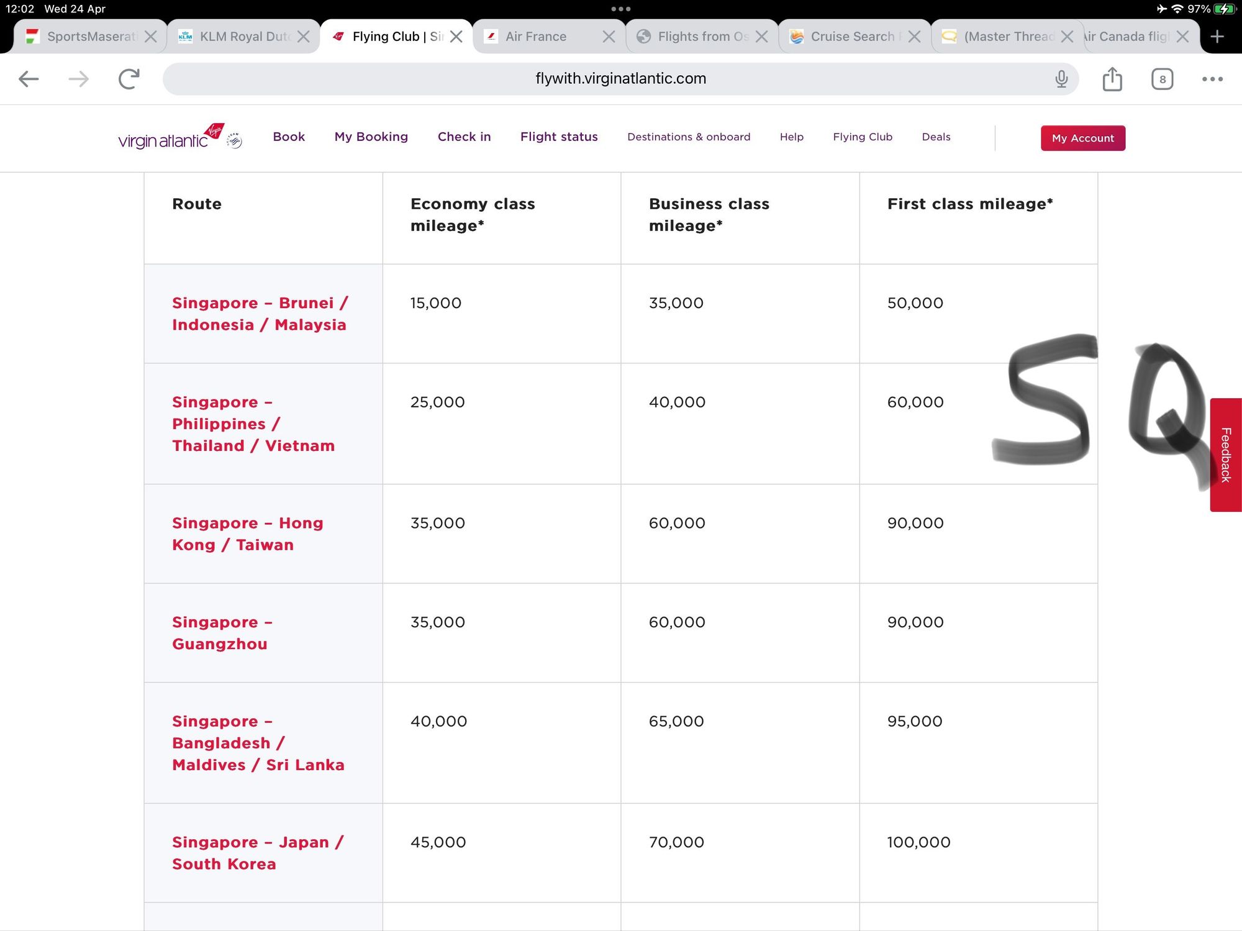The height and width of the screenshot is (931, 1242).
Task: Close the Air France tab
Action: click(x=609, y=37)
